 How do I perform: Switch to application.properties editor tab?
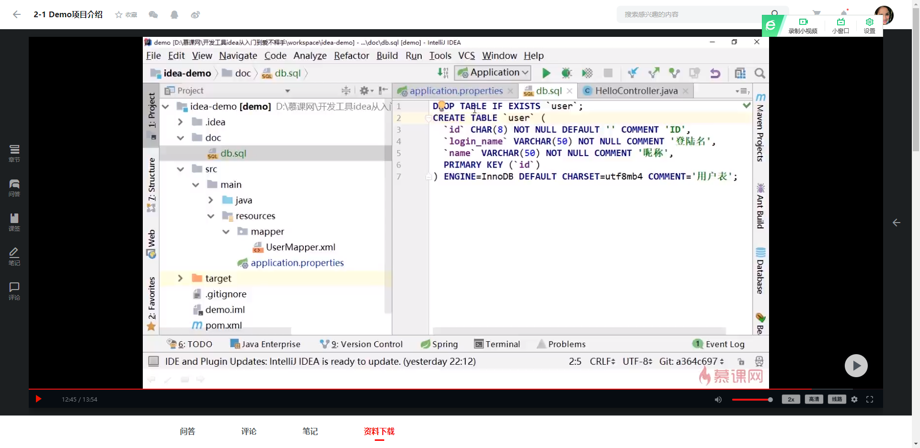pyautogui.click(x=456, y=90)
